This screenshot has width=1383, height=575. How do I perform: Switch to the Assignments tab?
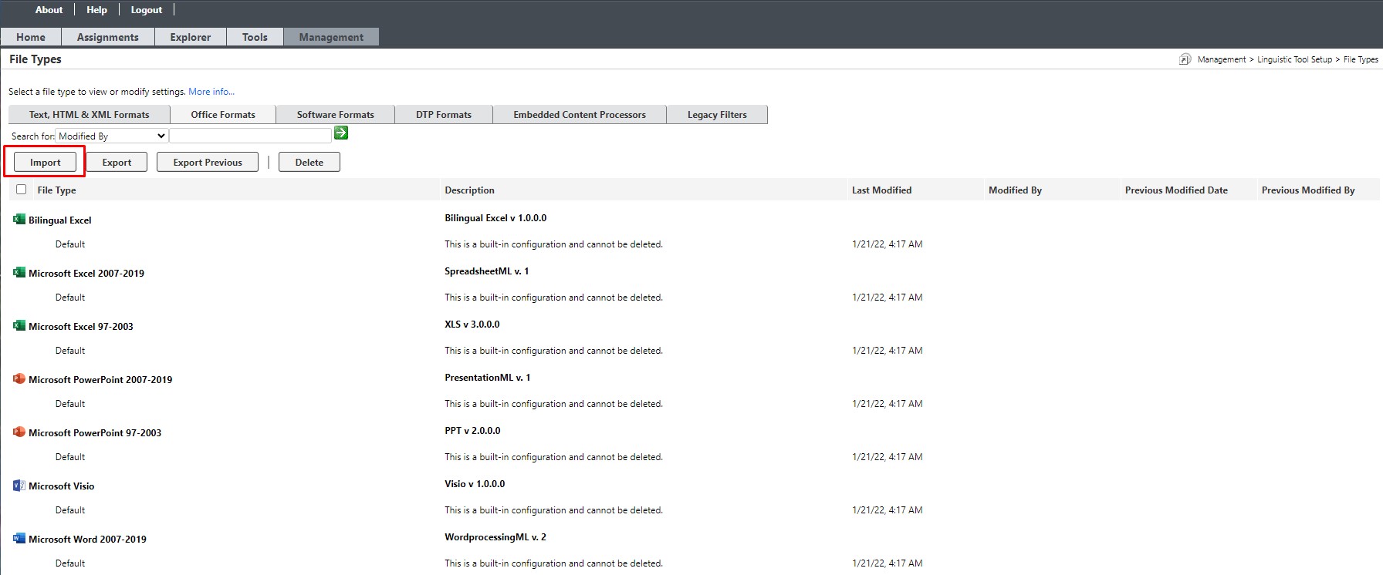click(108, 37)
